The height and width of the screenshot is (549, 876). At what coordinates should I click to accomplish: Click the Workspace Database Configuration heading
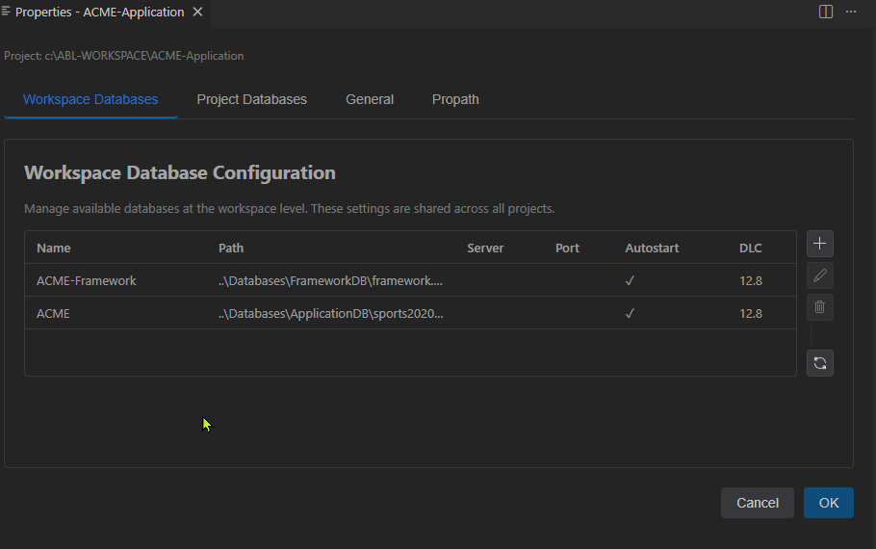pos(180,172)
